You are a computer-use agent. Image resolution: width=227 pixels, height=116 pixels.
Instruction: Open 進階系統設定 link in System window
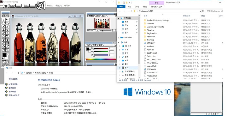tap(14, 95)
